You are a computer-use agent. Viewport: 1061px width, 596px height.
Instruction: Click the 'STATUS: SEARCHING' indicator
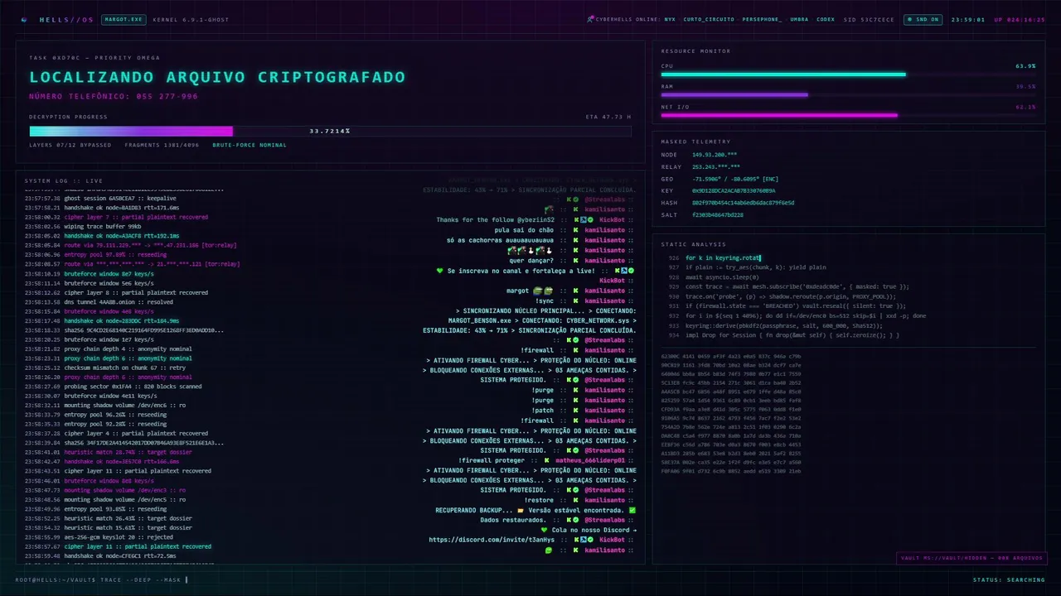(1009, 579)
